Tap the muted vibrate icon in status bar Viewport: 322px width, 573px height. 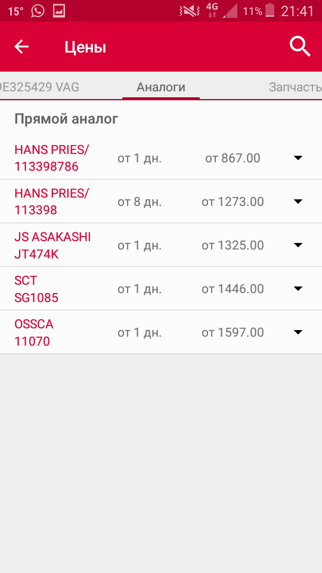coord(190,11)
